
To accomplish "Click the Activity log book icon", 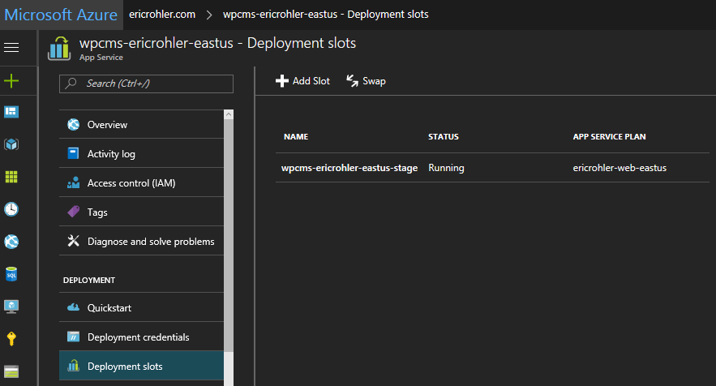I will coord(73,153).
